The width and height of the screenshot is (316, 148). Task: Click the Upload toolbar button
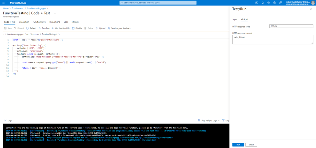(100, 28)
